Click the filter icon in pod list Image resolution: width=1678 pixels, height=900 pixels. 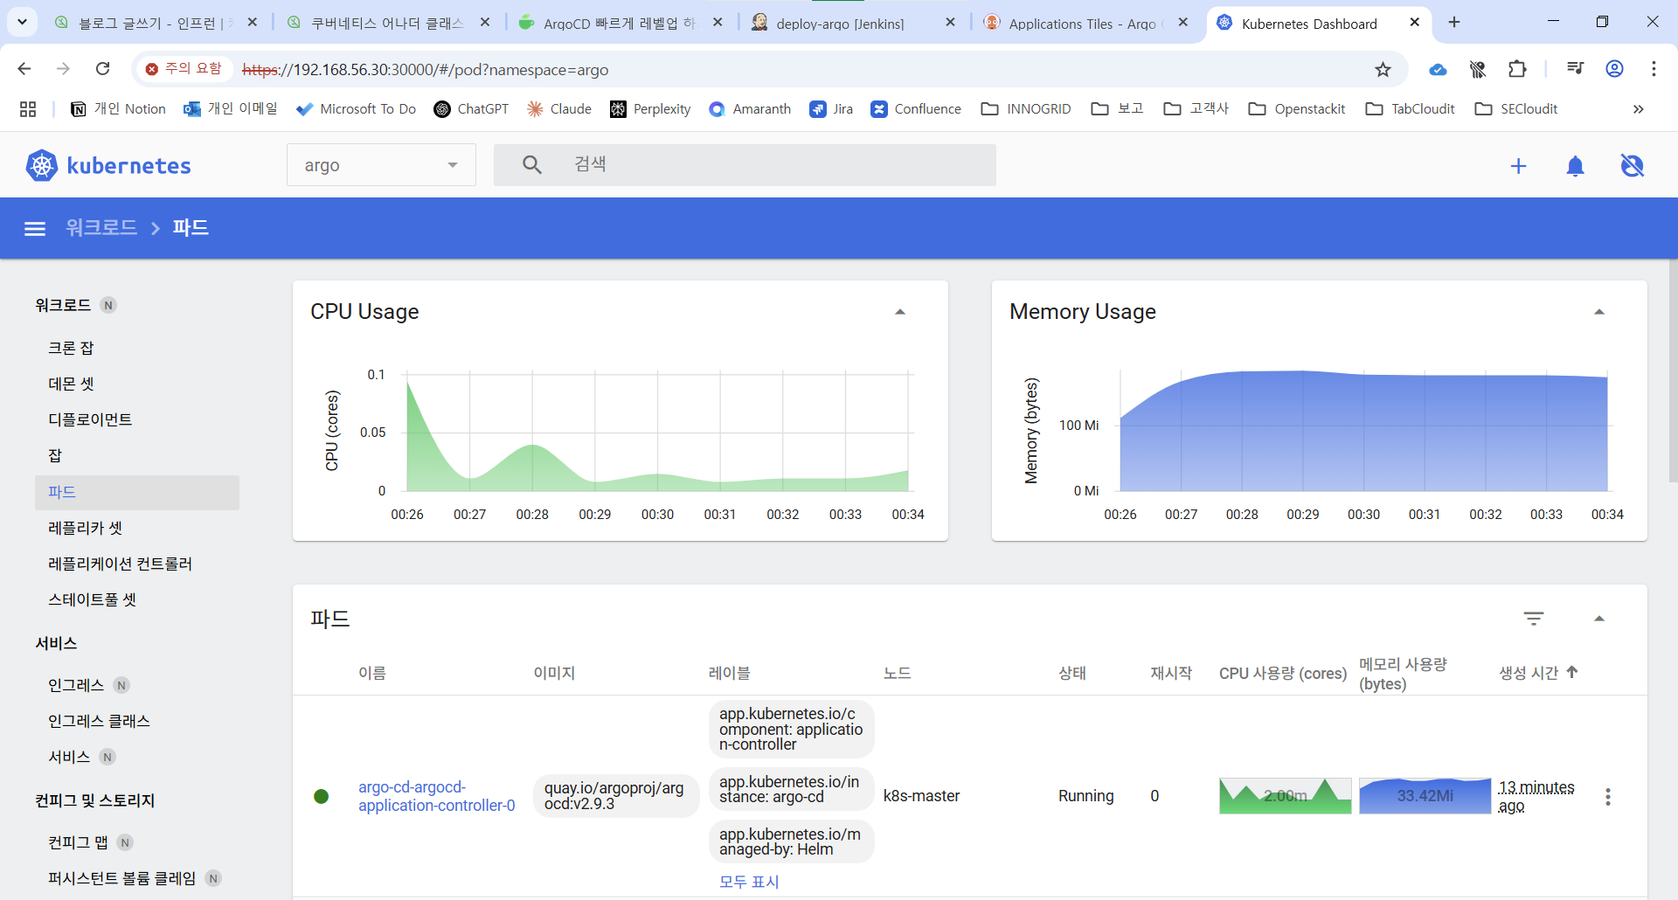[x=1533, y=619]
